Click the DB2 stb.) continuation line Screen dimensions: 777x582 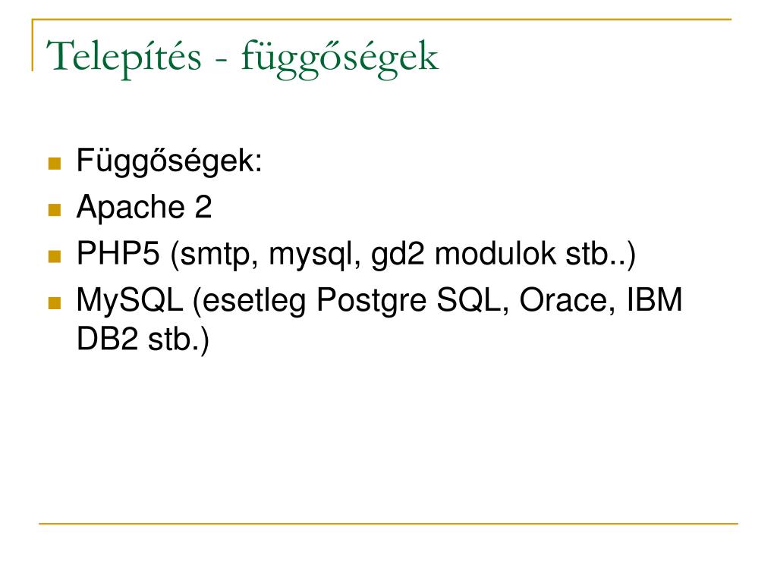(x=143, y=340)
